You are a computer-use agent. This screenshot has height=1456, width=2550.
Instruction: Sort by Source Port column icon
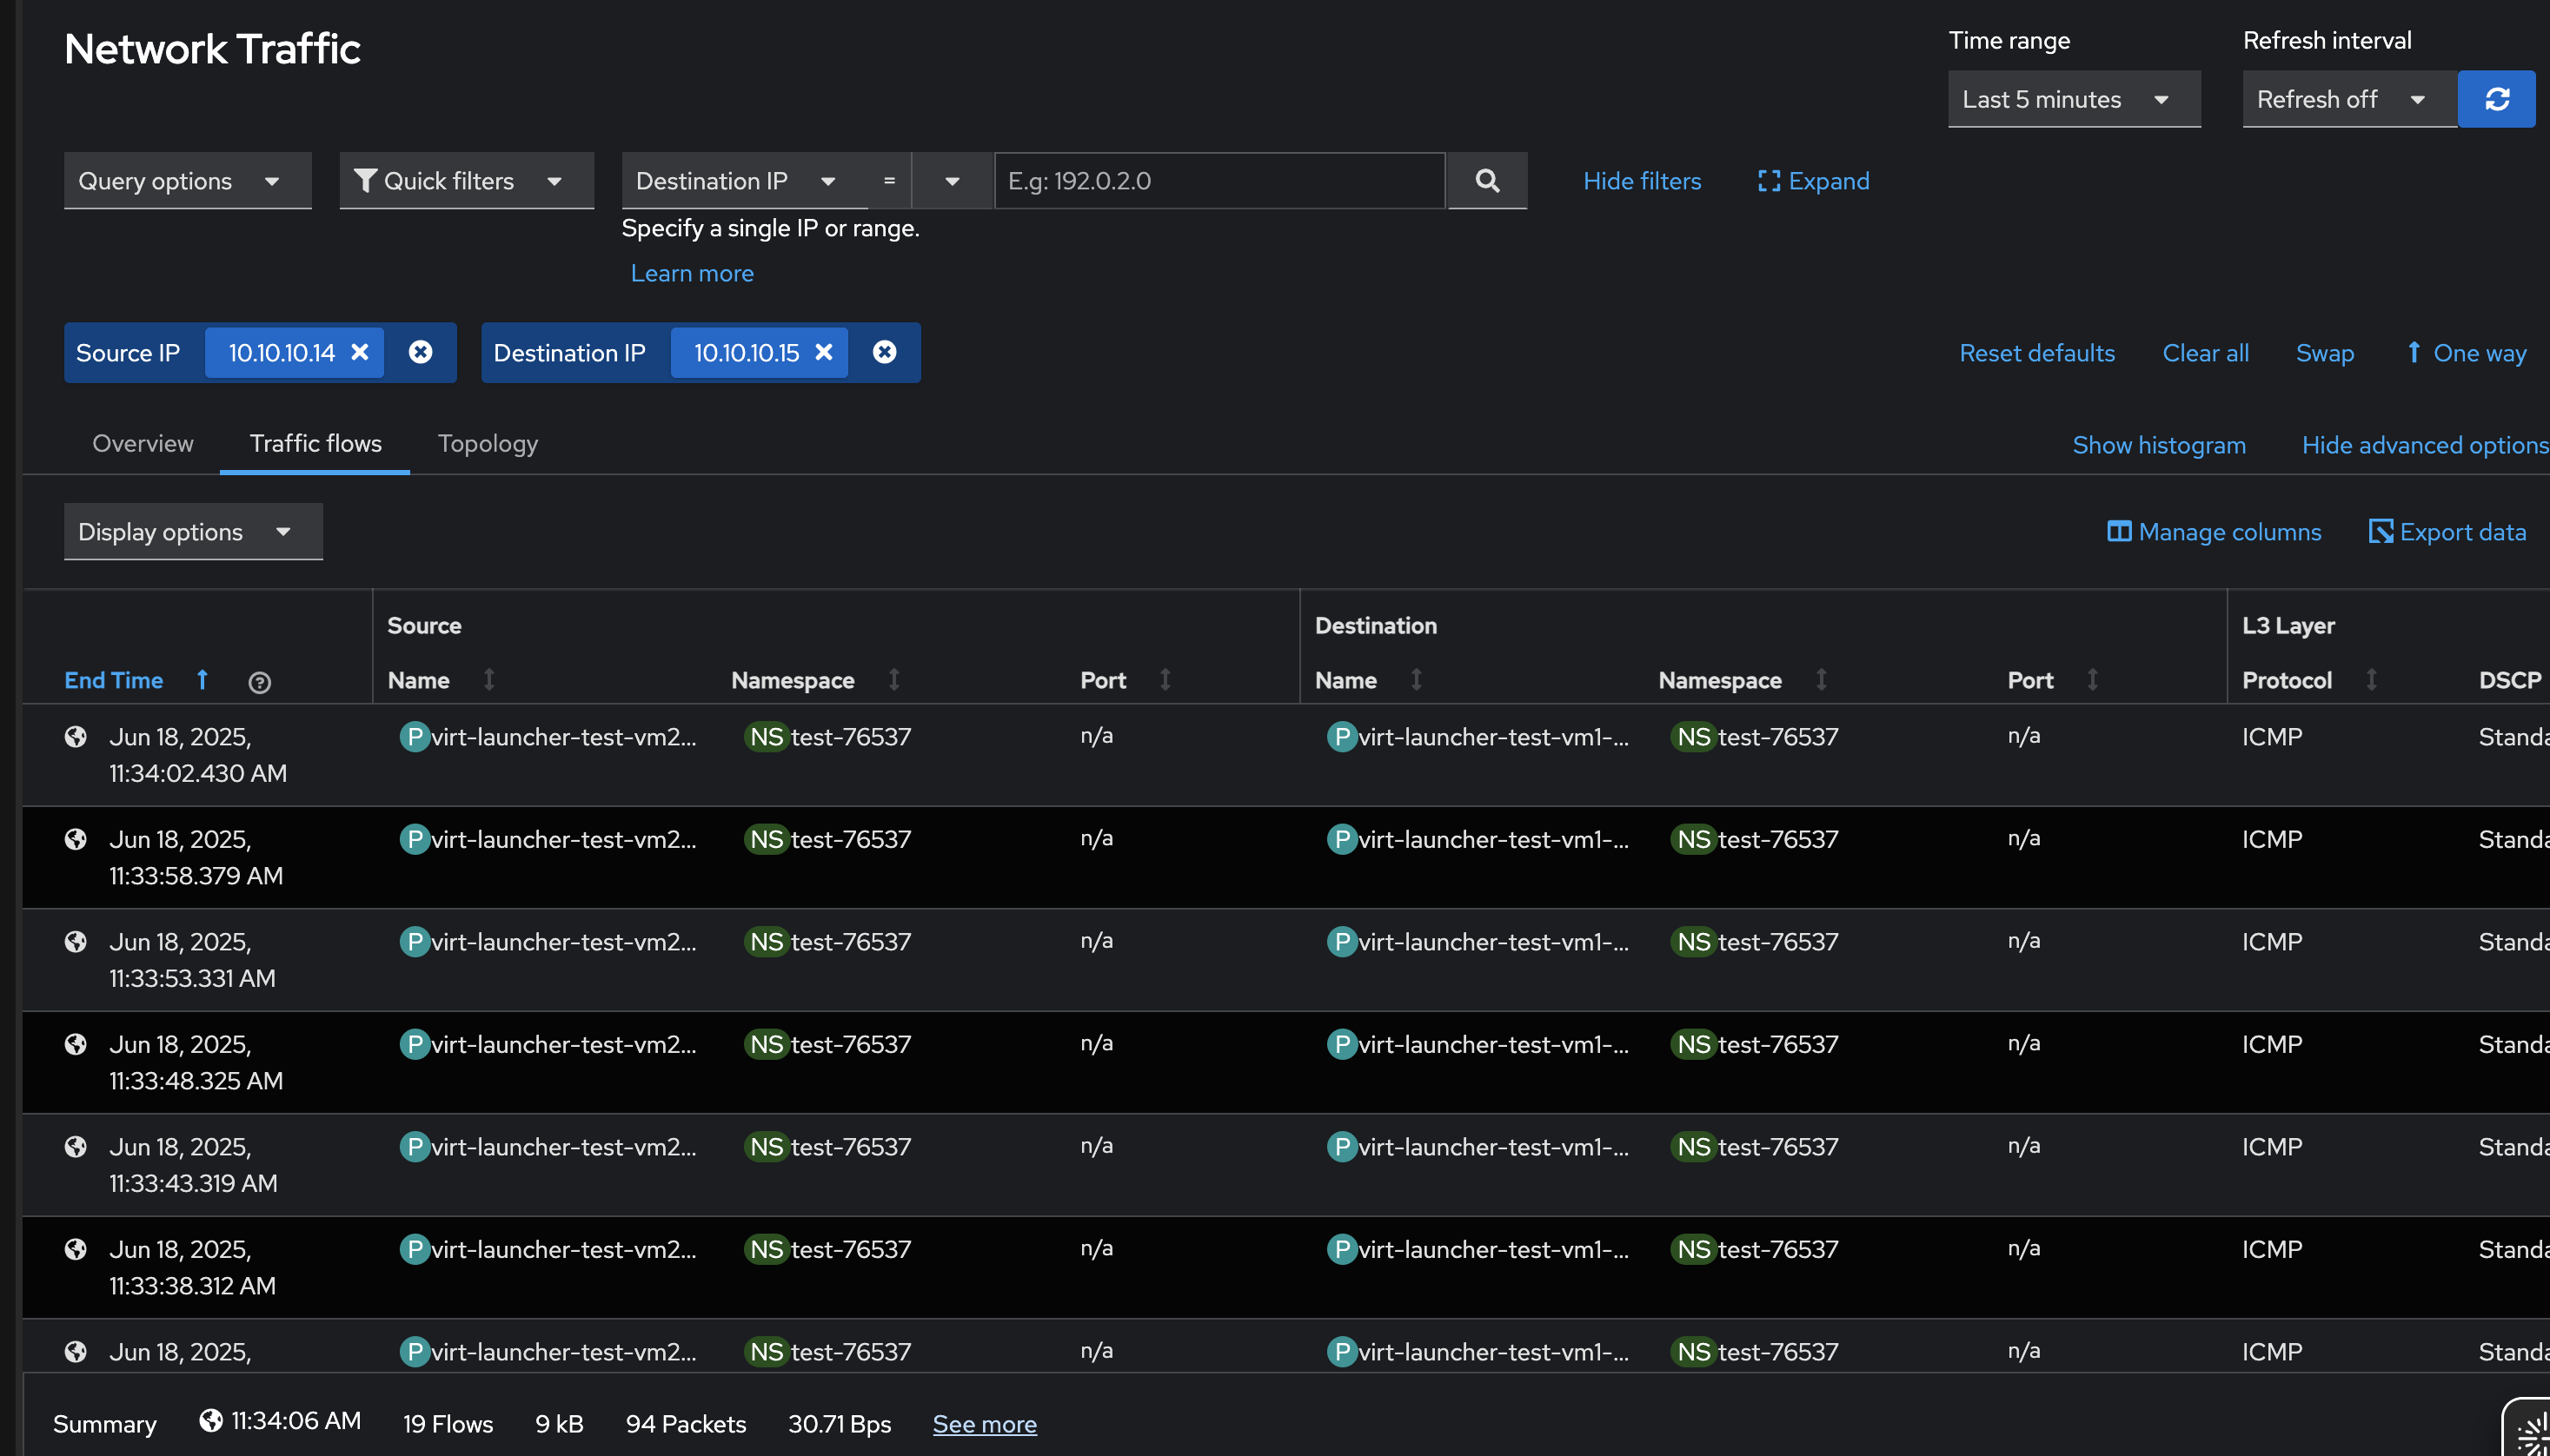tap(1165, 680)
